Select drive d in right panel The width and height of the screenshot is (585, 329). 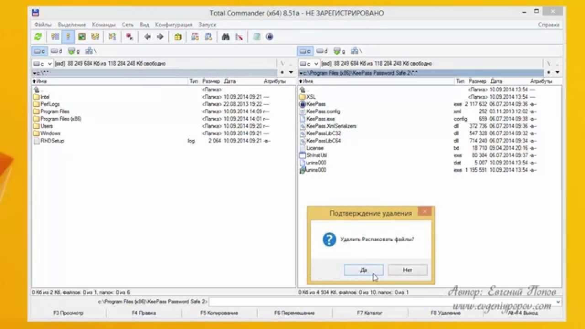click(322, 51)
